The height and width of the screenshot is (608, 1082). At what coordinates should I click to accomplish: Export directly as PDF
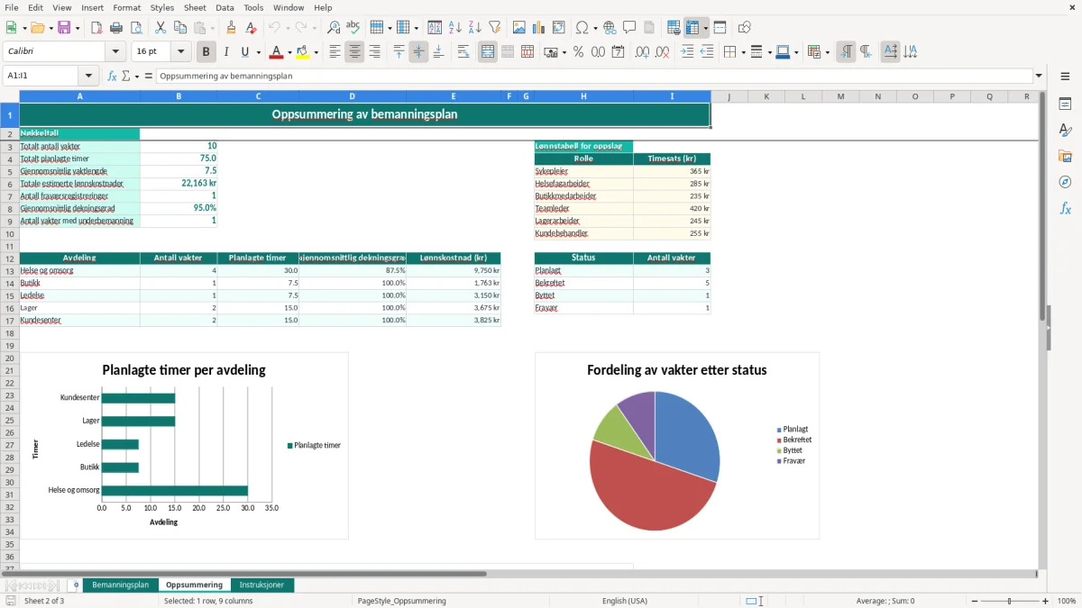click(x=96, y=28)
